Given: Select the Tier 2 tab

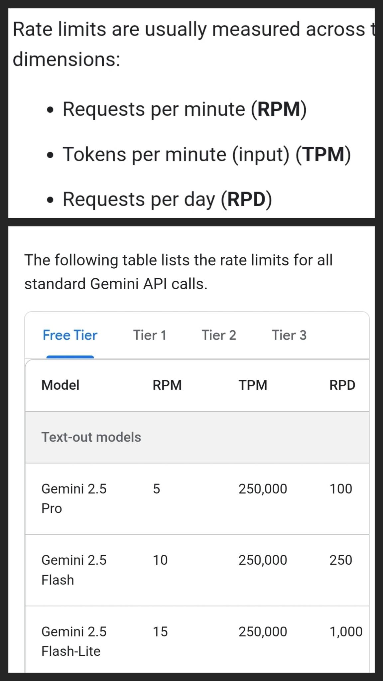Looking at the screenshot, I should 219,335.
